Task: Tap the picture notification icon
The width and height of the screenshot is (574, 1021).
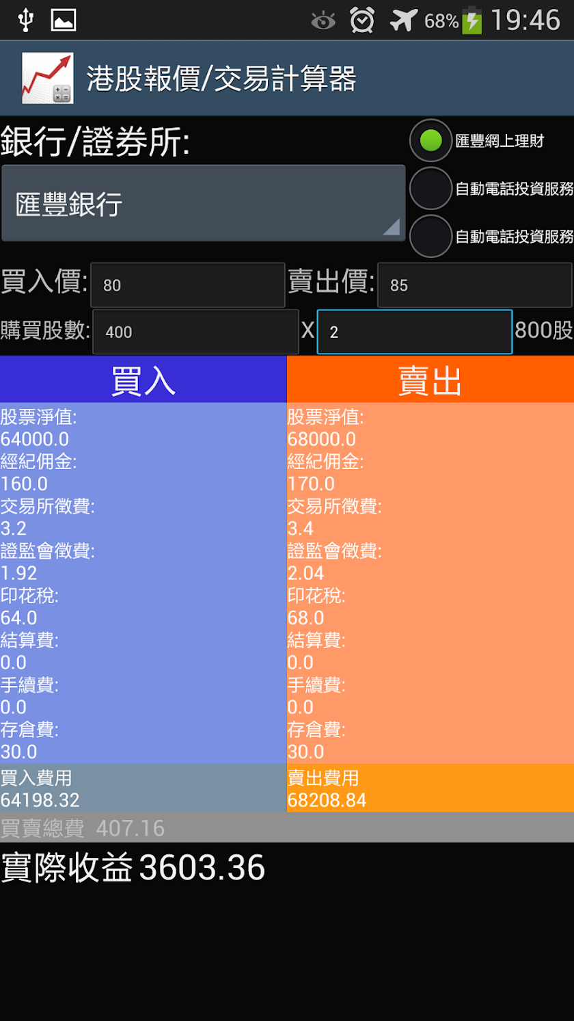Action: pyautogui.click(x=64, y=21)
